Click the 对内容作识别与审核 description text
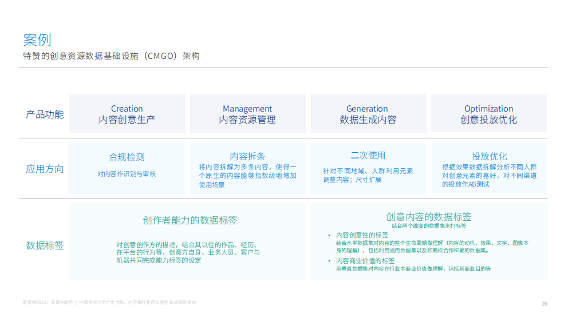This screenshot has width=568, height=317. point(127,173)
